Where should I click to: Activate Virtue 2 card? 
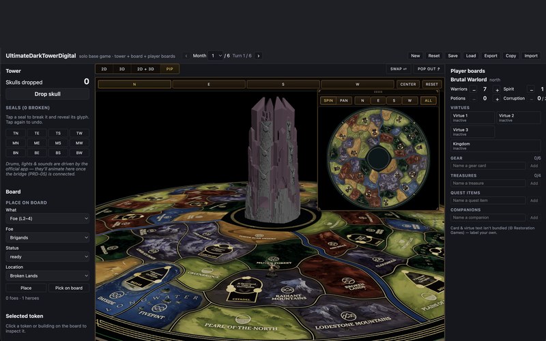pyautogui.click(x=519, y=117)
